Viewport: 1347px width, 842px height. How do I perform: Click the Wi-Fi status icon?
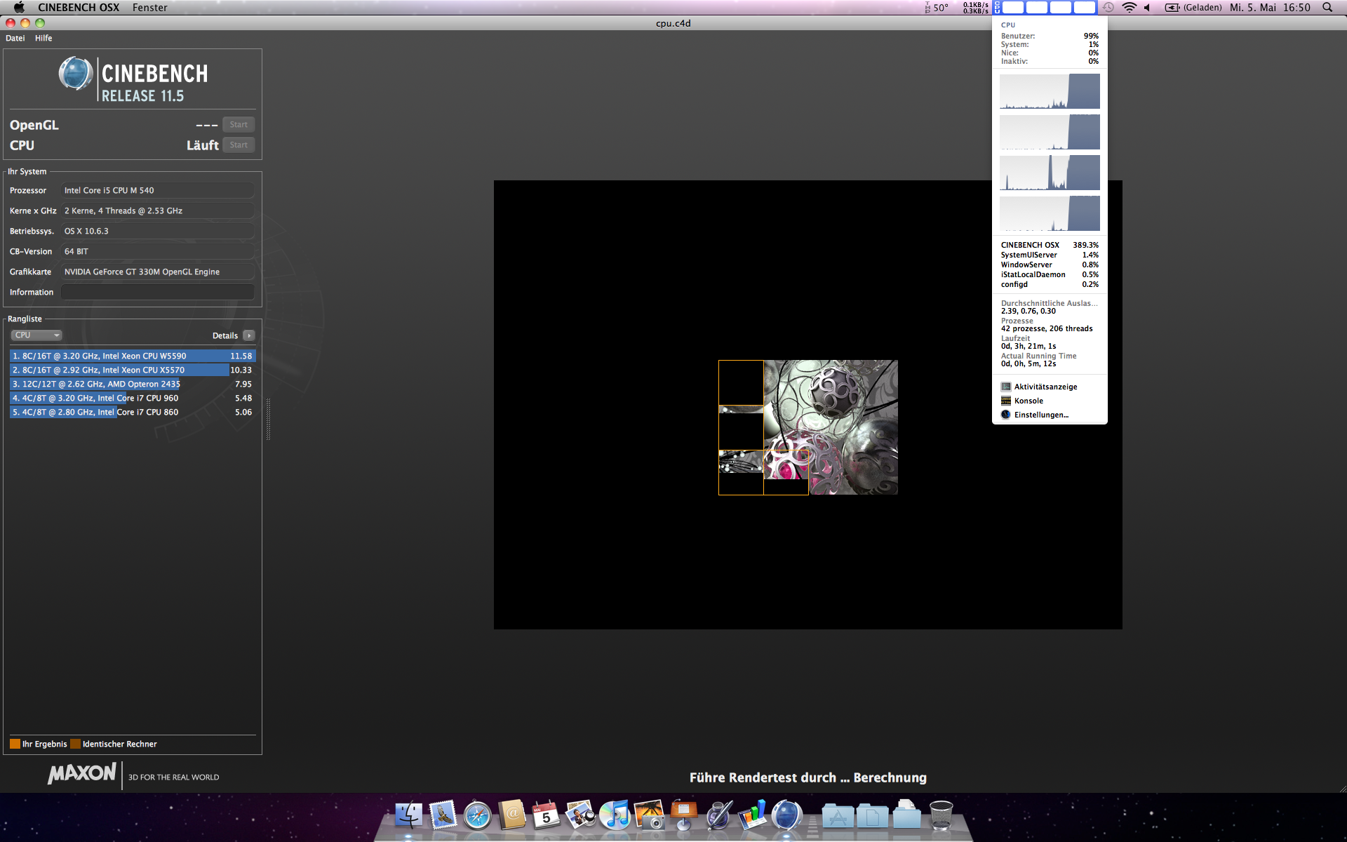(x=1129, y=8)
